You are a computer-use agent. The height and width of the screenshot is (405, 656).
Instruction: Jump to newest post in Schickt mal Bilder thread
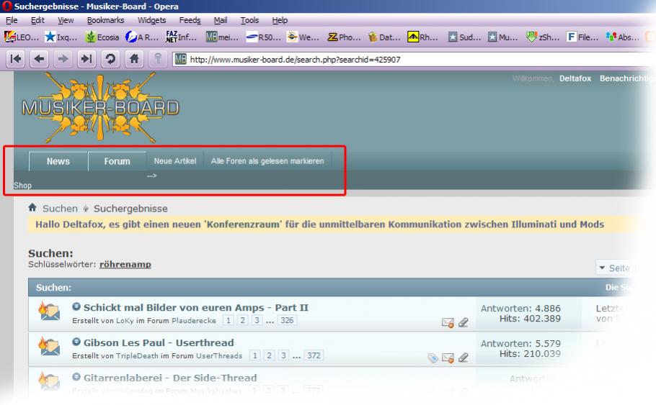click(76, 307)
